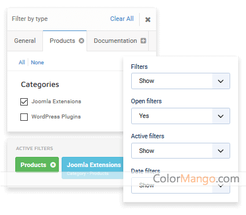The width and height of the screenshot is (246, 215).
Task: Click the Categories heading
Action: tap(40, 85)
